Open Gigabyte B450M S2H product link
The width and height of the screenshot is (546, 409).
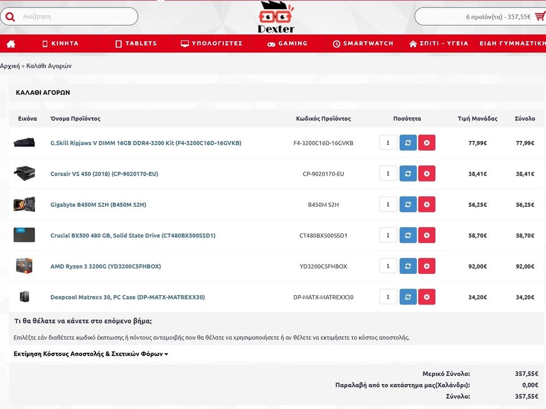pos(98,204)
